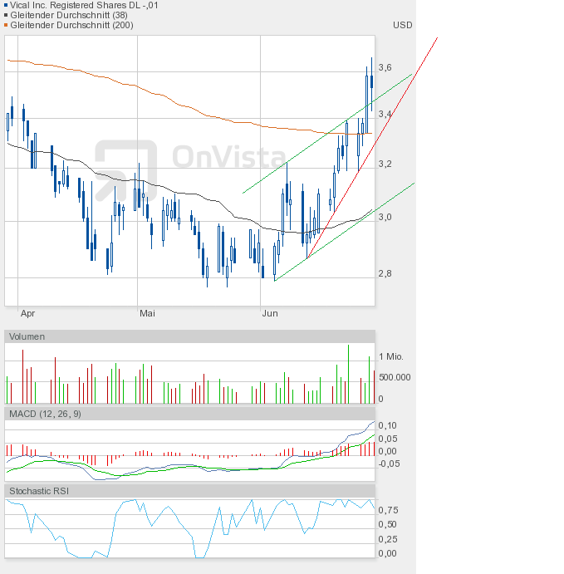Click the Volumen panel header

coord(189,336)
